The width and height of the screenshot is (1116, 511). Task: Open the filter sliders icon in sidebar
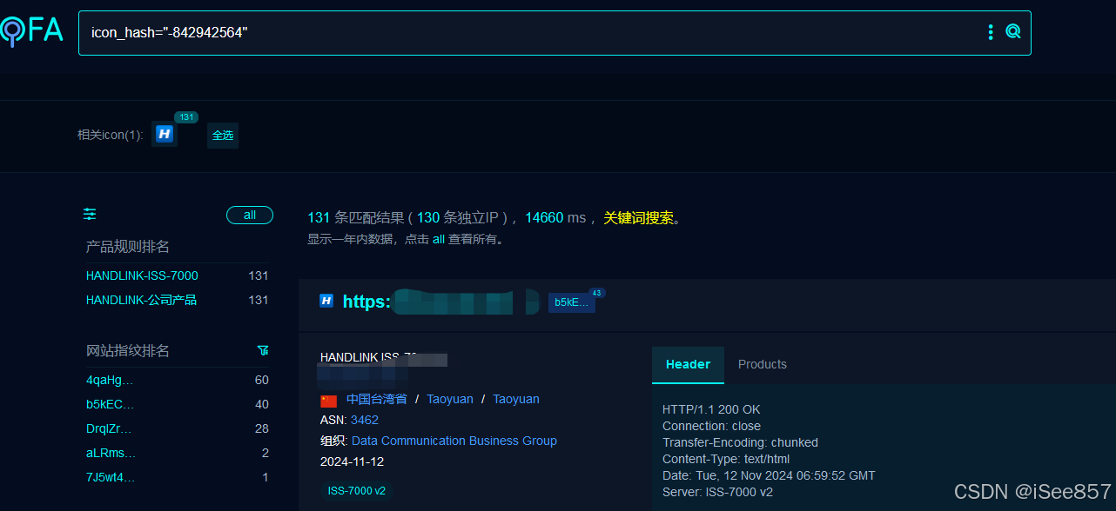point(90,214)
